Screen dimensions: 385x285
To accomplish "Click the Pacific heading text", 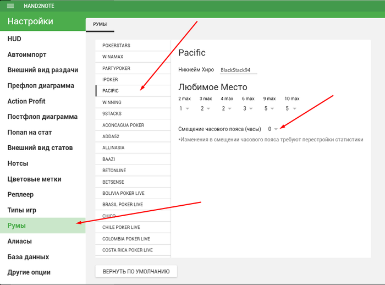I will pyautogui.click(x=192, y=53).
